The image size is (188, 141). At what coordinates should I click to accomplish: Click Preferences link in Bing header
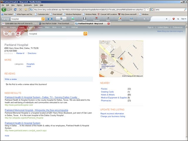point(177,27)
